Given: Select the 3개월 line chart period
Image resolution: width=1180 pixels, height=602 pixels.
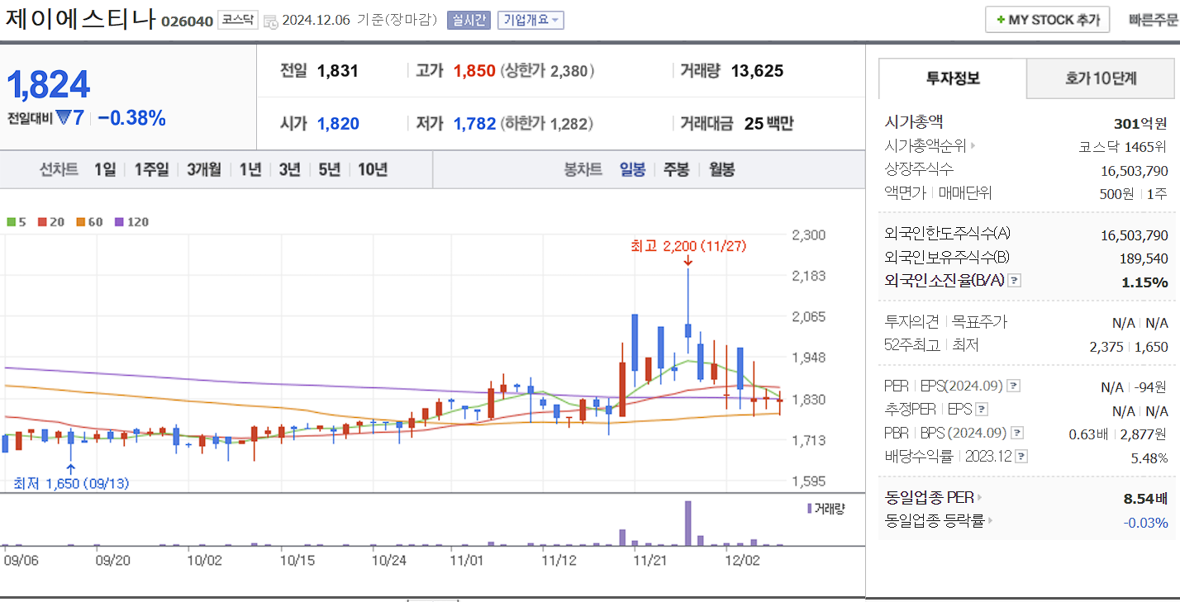Looking at the screenshot, I should 204,170.
